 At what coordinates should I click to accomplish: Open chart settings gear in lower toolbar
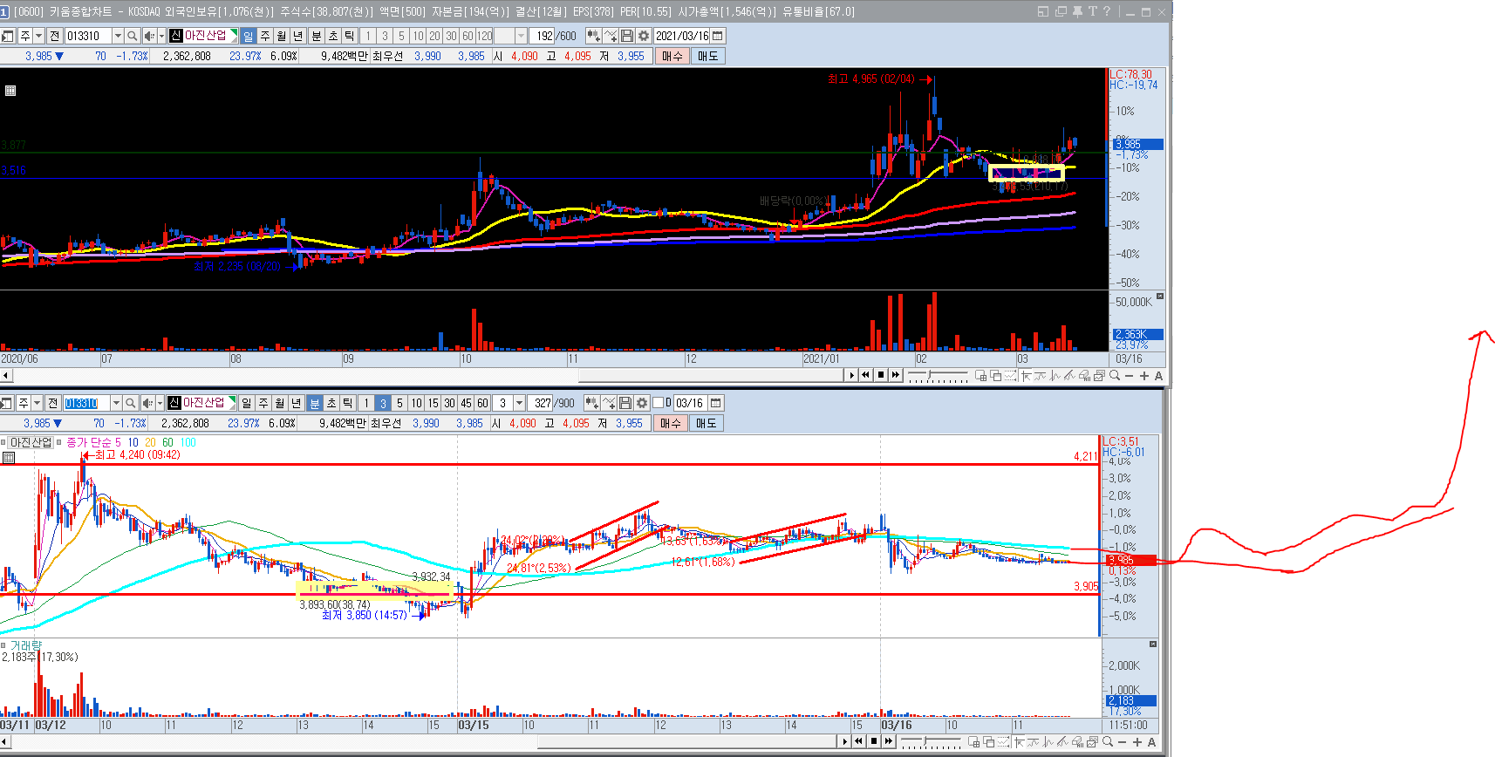pyautogui.click(x=642, y=403)
